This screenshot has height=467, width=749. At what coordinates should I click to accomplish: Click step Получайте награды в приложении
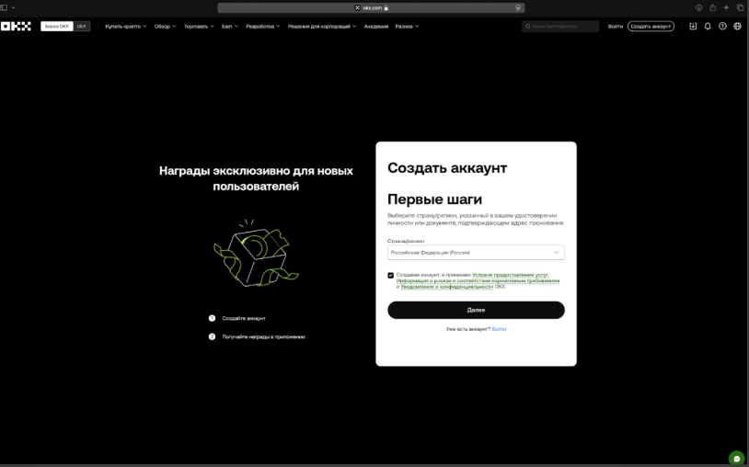pyautogui.click(x=263, y=336)
